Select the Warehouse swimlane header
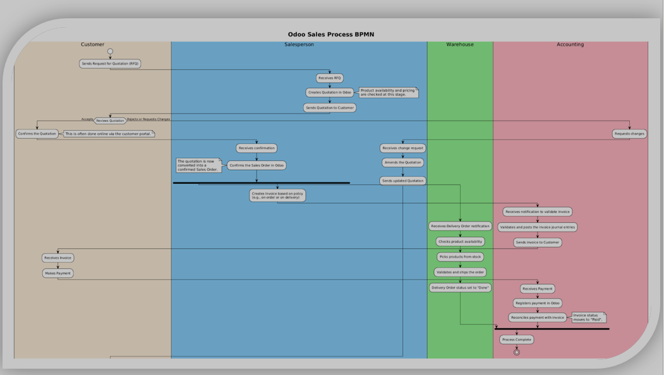The height and width of the screenshot is (375, 664). tap(460, 44)
